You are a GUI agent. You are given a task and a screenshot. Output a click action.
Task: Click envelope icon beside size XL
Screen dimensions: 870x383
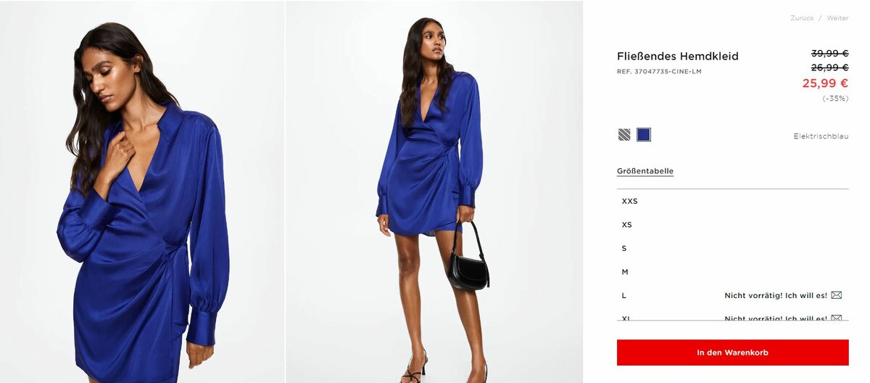click(x=836, y=318)
